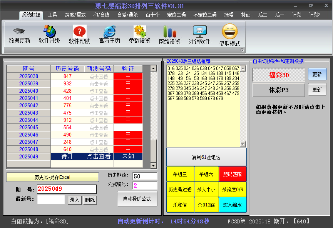Click scroll-up arrow of recommendation list

(243, 68)
